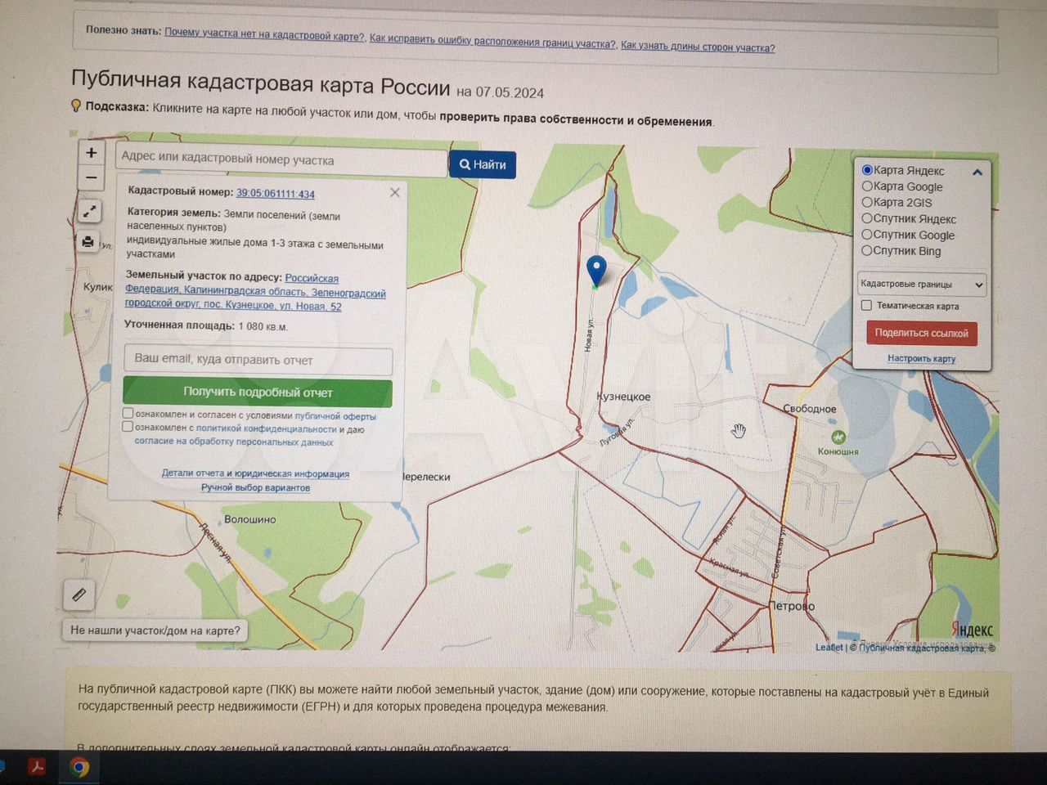Click the email input field
The width and height of the screenshot is (1047, 785).
[258, 359]
